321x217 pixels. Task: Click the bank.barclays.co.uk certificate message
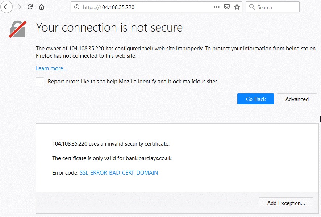112,158
